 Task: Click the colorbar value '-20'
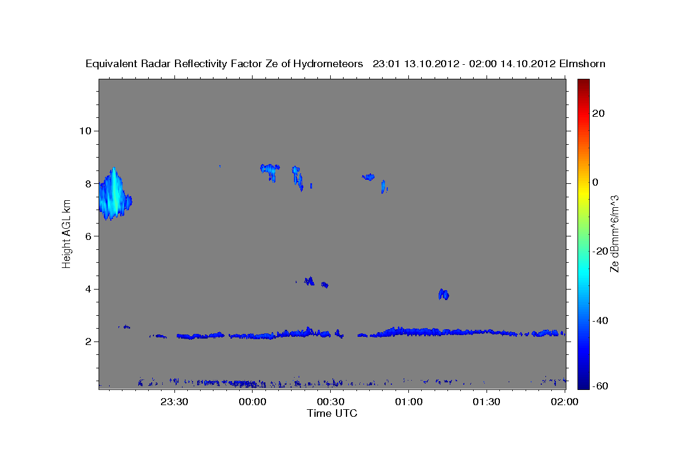pyautogui.click(x=601, y=251)
